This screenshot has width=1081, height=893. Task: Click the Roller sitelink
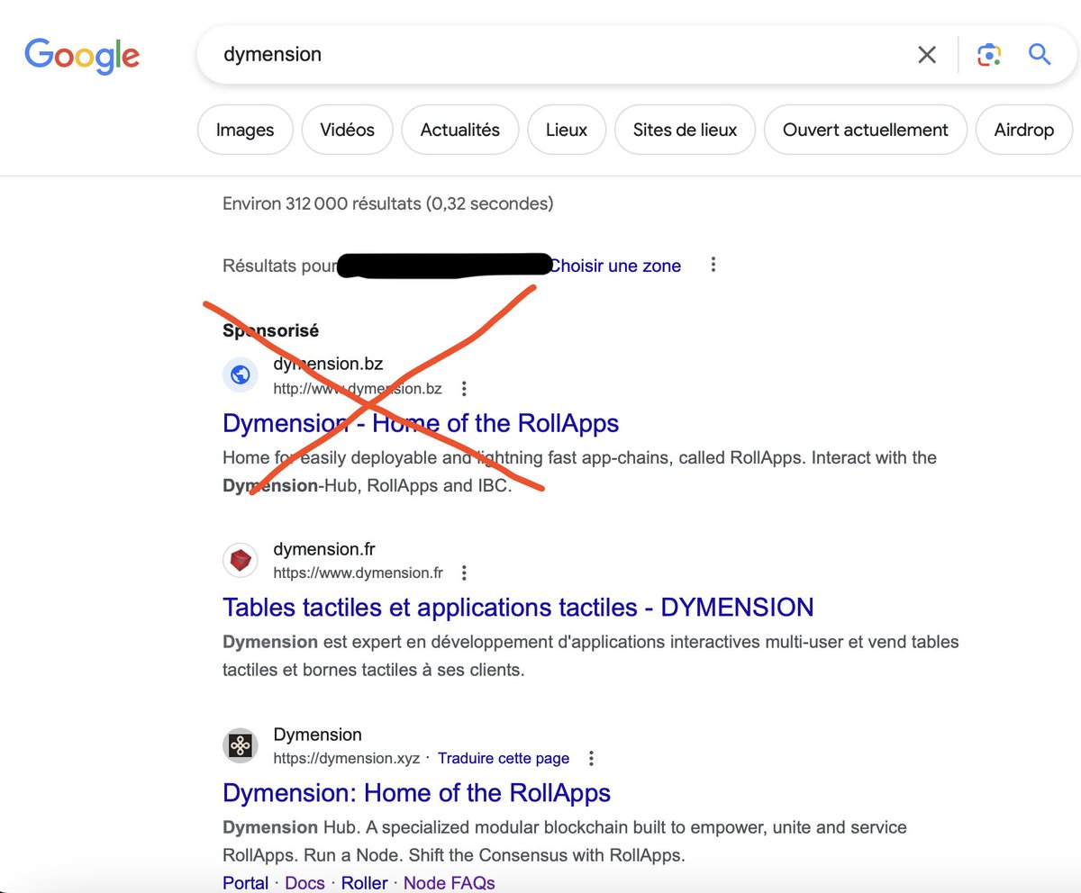[x=364, y=883]
